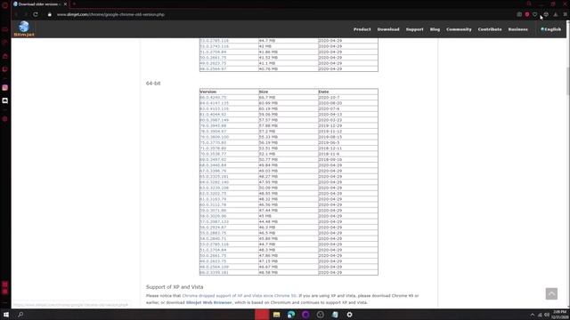Select the 'Download older version' browser tab

pyautogui.click(x=40, y=4)
